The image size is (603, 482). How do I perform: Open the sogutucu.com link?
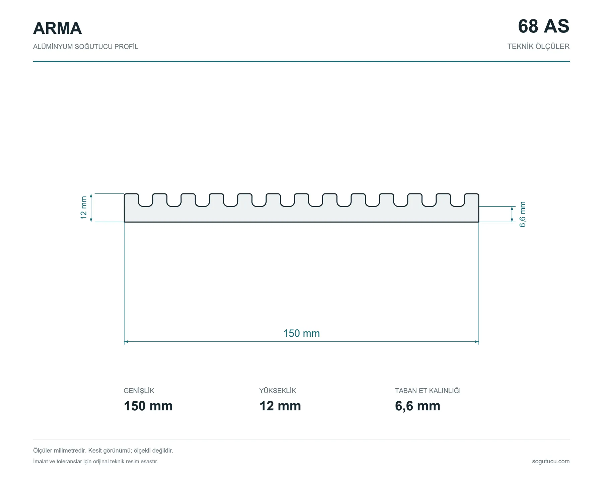coord(551,461)
